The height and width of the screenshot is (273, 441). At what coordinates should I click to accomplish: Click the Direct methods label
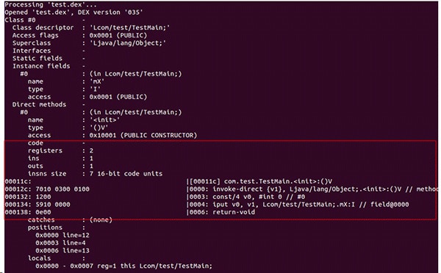[39, 104]
